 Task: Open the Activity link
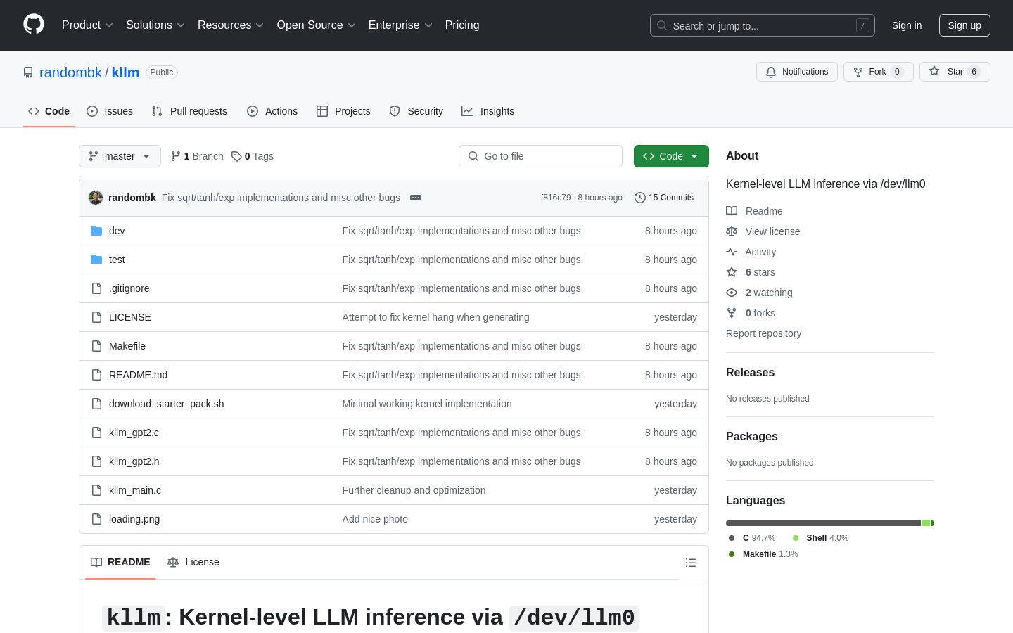coord(751,252)
